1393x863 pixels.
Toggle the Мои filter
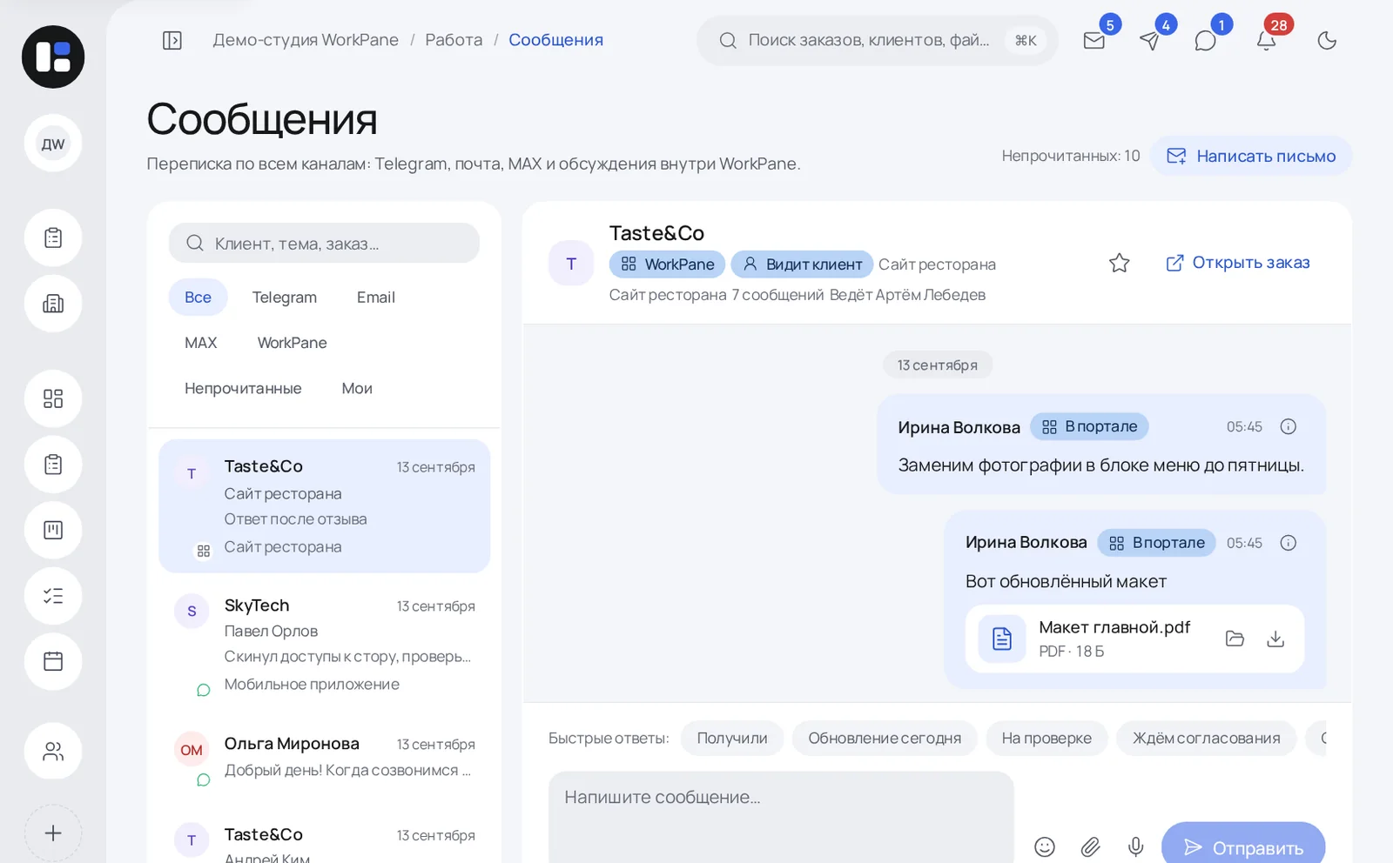(357, 388)
